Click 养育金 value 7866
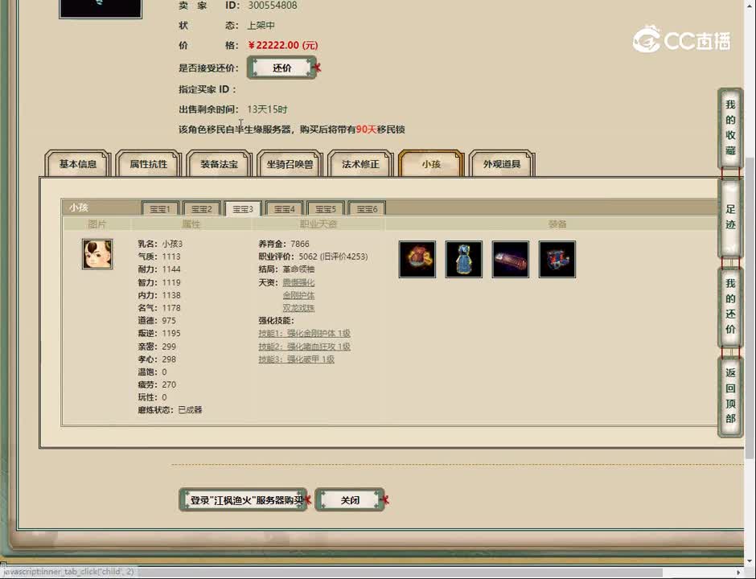 click(x=300, y=244)
